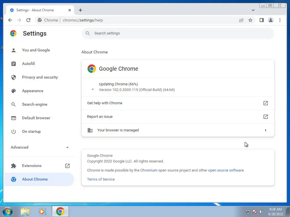Click external link icon for Report an issue
Screen dimensions: 290x217
pyautogui.click(x=266, y=117)
